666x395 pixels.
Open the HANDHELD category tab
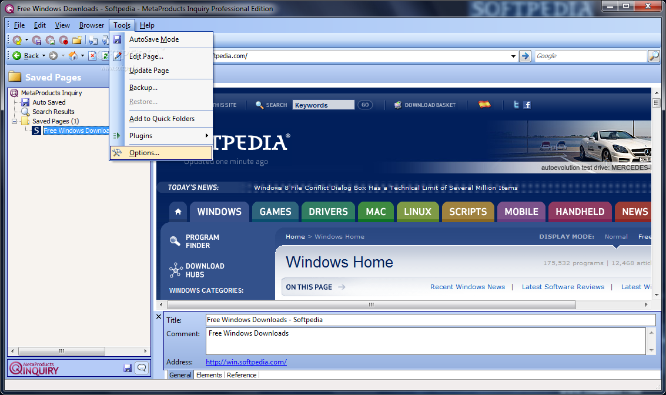(x=580, y=212)
